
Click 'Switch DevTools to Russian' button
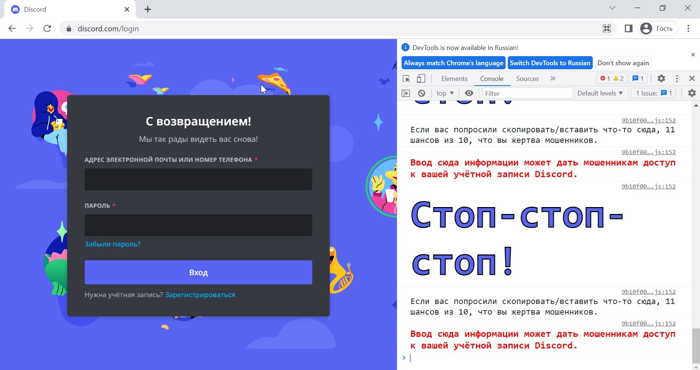coord(550,63)
